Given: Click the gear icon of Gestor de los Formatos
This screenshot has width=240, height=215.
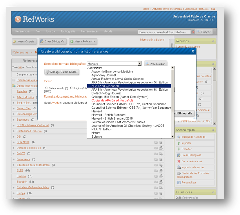Looking at the screenshot, I should 179,173.
